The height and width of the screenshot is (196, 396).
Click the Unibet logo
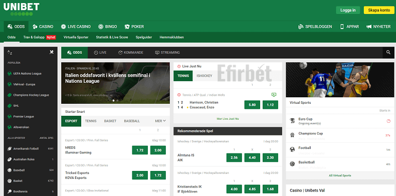(21, 9)
